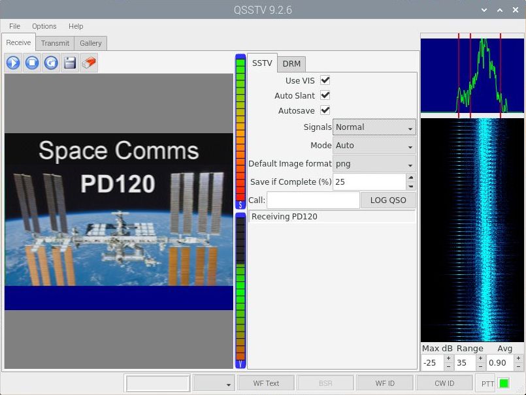The height and width of the screenshot is (395, 526).
Task: Click the resync icon in receive toolbar
Action: click(x=51, y=63)
